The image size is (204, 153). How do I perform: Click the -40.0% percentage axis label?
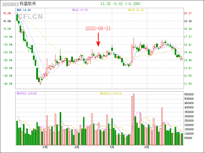7,84
